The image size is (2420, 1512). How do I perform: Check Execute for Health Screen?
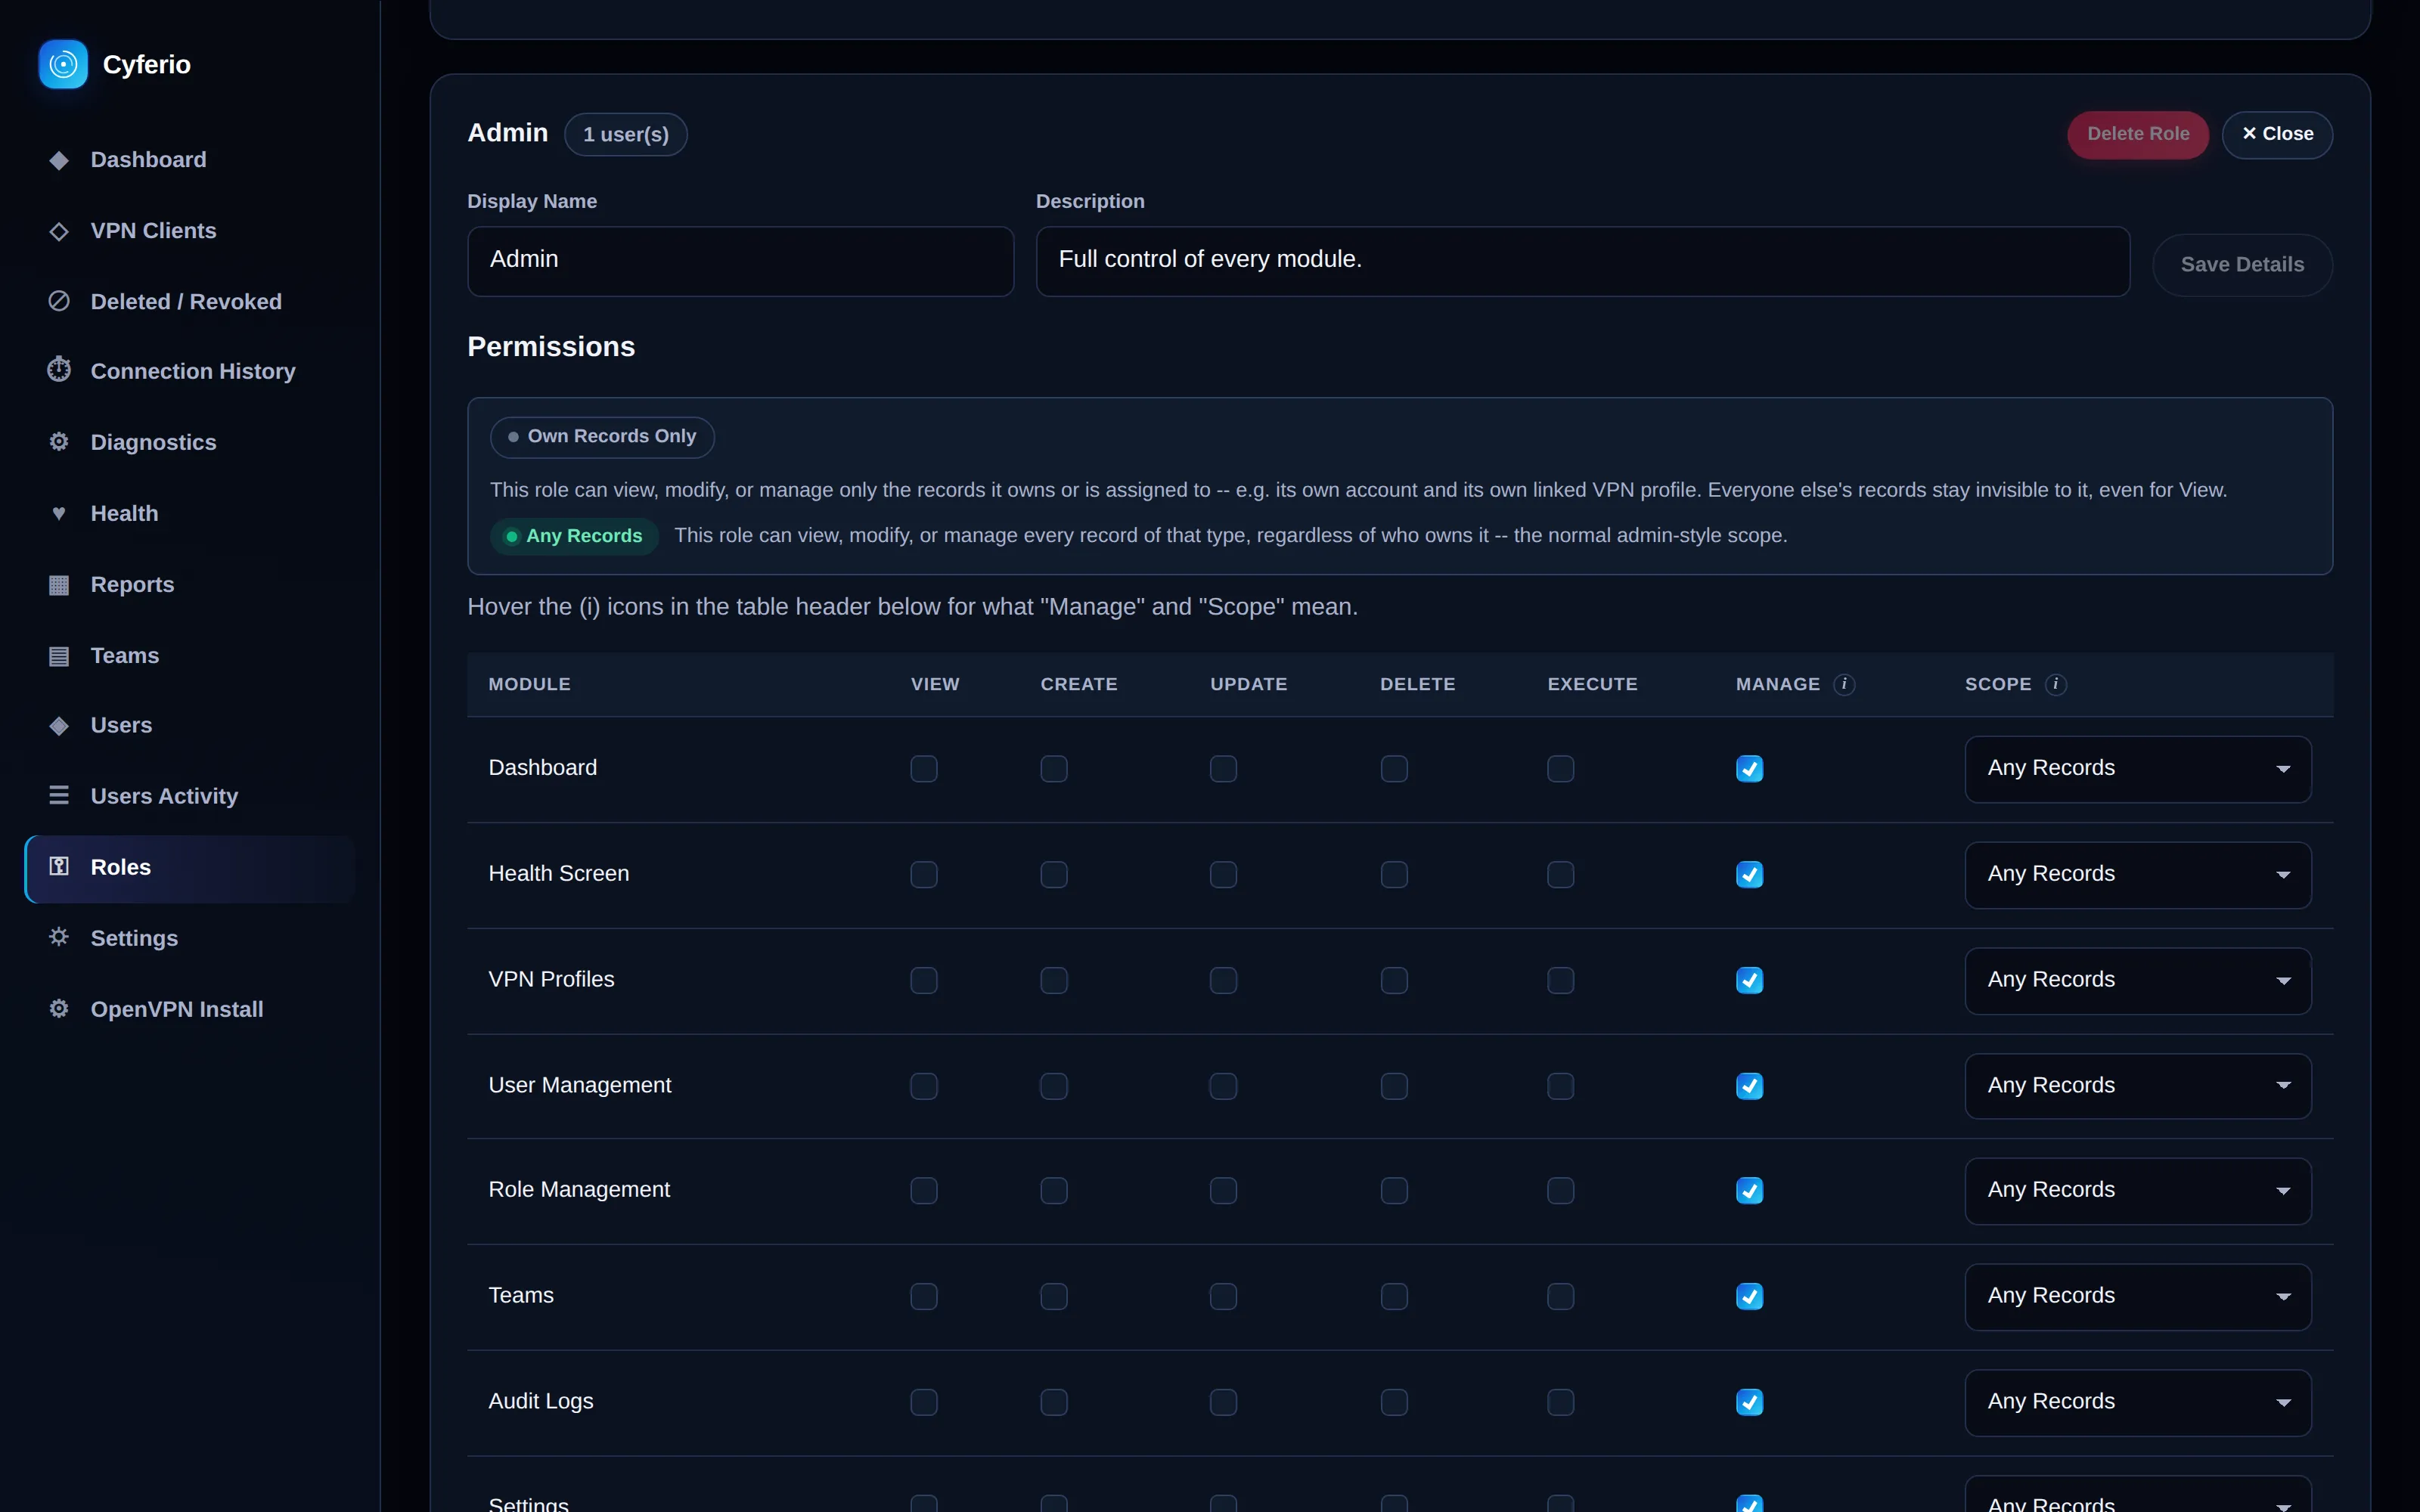pos(1560,875)
